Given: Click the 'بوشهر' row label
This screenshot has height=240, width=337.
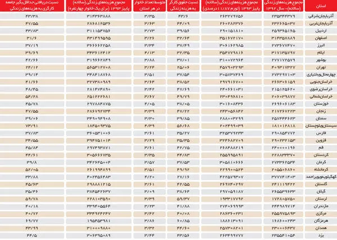Looking at the screenshot, I should point(321,60).
